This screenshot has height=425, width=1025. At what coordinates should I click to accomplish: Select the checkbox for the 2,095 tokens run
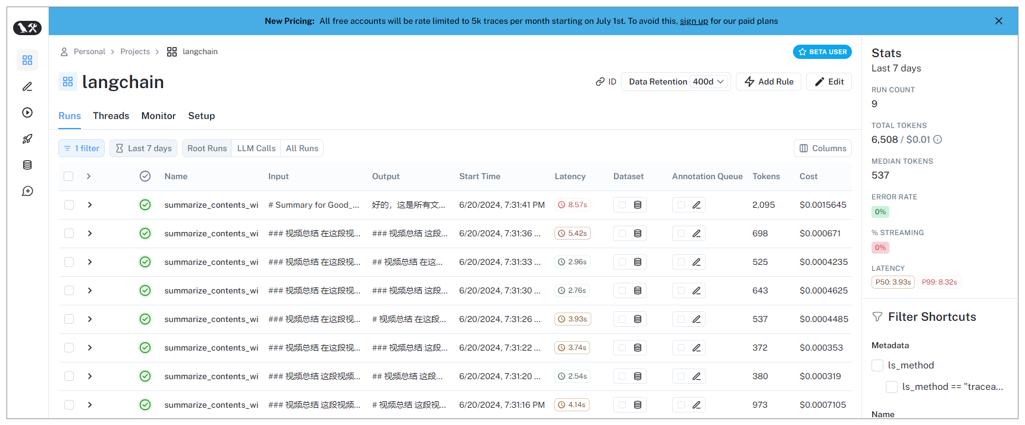(69, 205)
